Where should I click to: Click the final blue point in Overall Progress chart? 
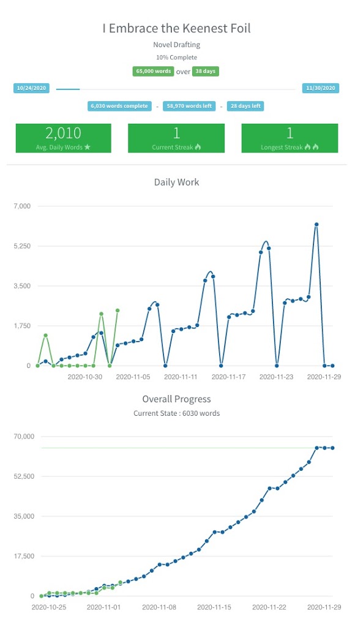tap(332, 448)
